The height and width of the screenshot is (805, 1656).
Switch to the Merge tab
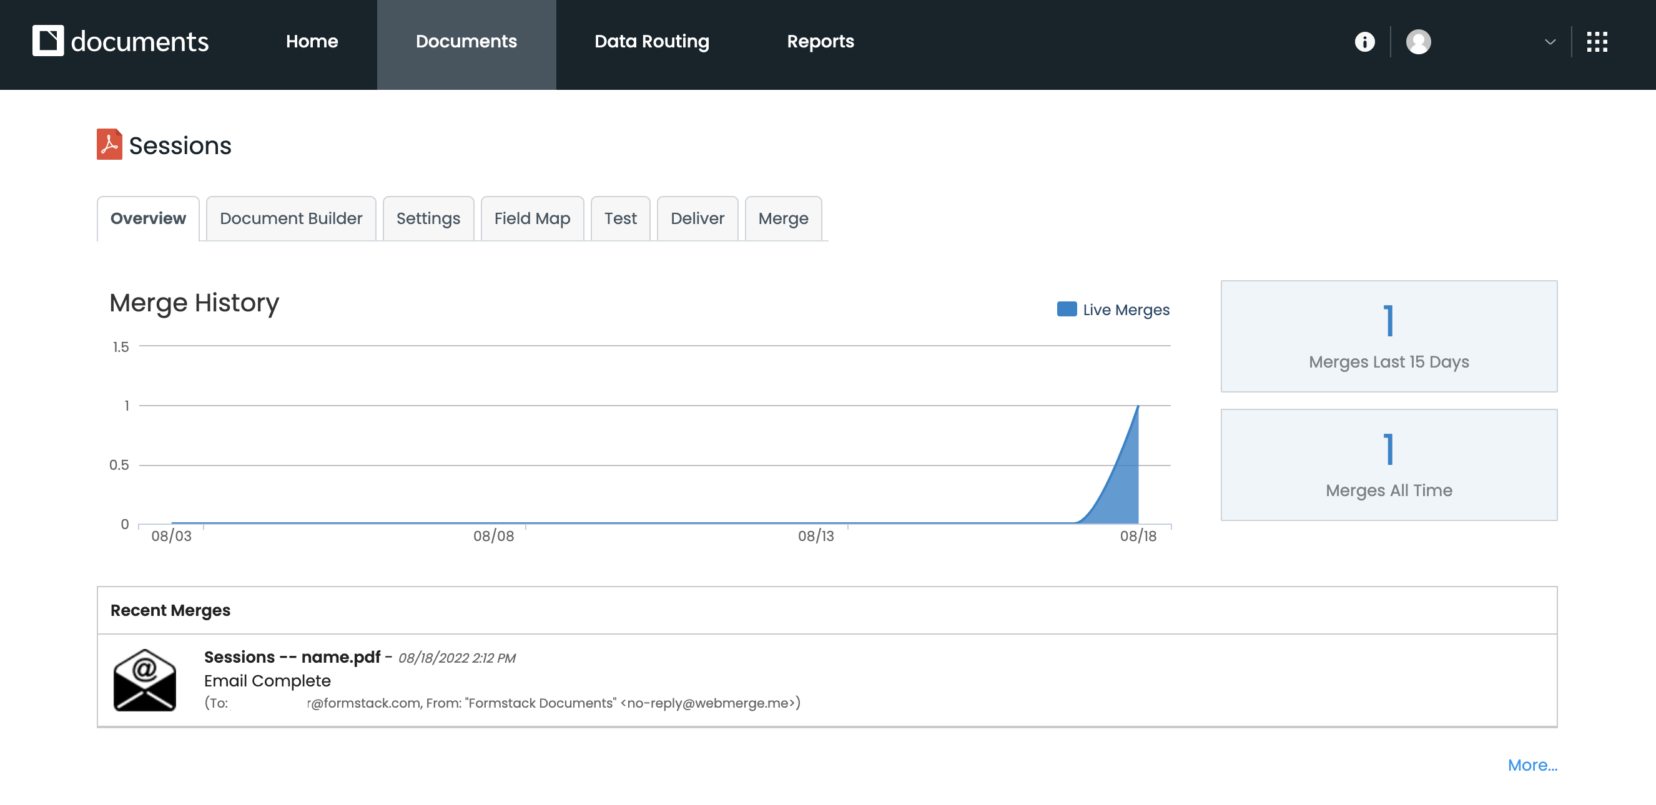pyautogui.click(x=782, y=218)
